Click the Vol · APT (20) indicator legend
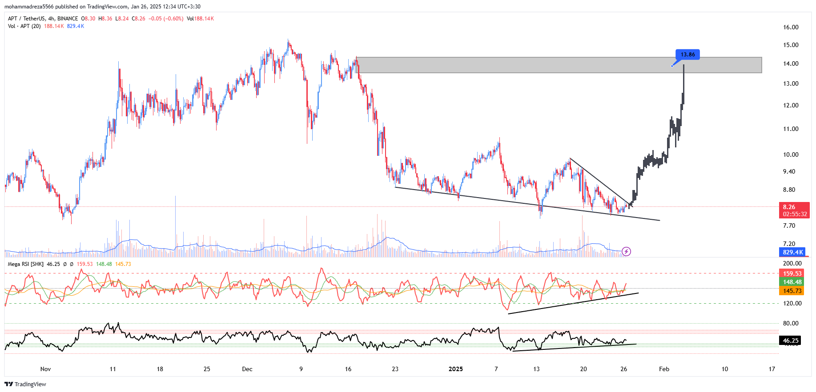Image resolution: width=816 pixels, height=392 pixels. [24, 26]
